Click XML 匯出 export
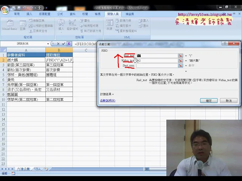The width and height of the screenshot is (242, 181). pyautogui.click(x=144, y=26)
